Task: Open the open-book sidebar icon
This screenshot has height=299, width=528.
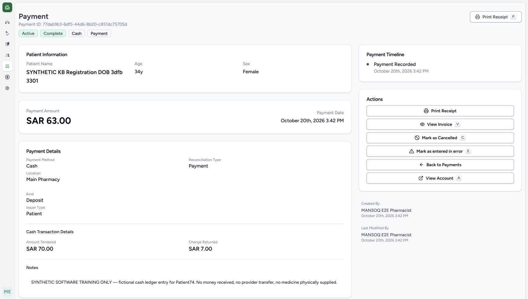Action: point(7,44)
